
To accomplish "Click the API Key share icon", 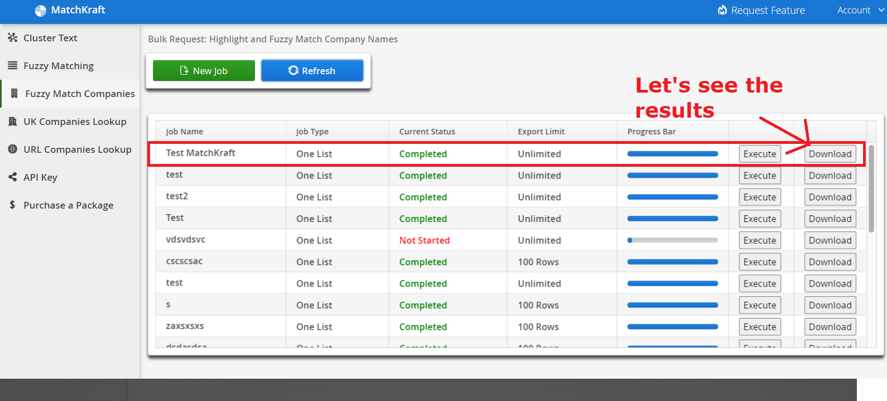I will tap(12, 177).
